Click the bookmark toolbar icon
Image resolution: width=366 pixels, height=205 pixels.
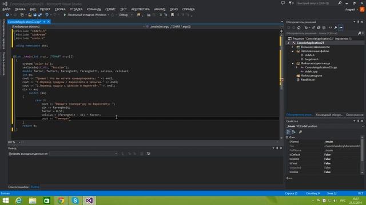point(172,15)
